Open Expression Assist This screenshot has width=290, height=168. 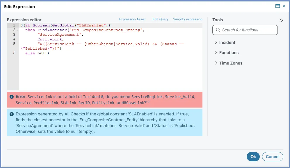pyautogui.click(x=132, y=19)
